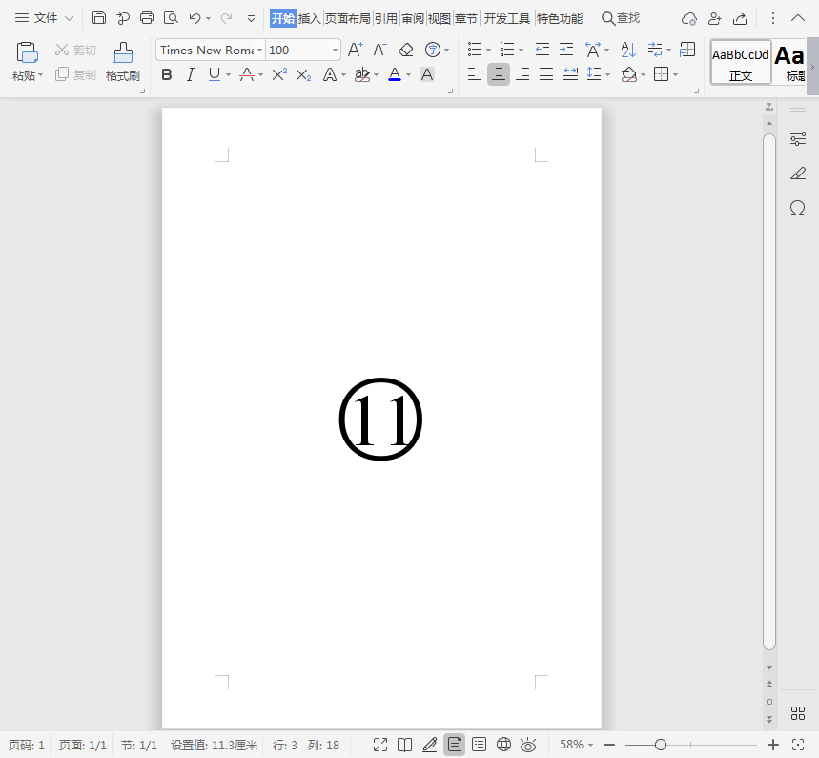Apply superscript formatting
Image resolution: width=819 pixels, height=758 pixels.
[x=279, y=74]
